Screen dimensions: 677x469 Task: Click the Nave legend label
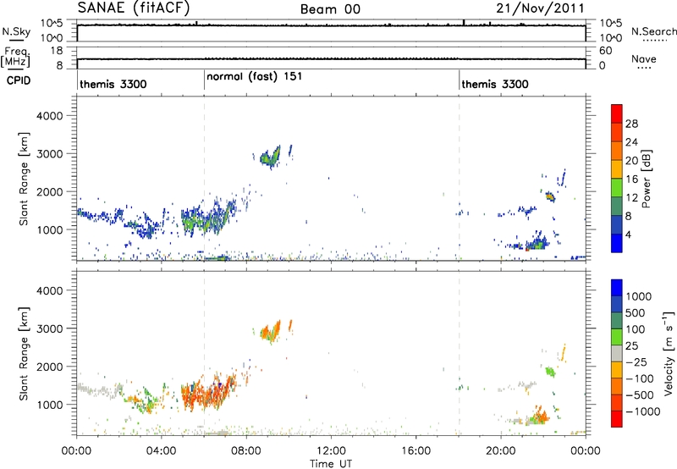[x=644, y=58]
